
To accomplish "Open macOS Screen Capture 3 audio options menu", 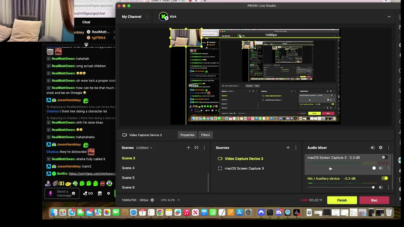I will [389, 168].
